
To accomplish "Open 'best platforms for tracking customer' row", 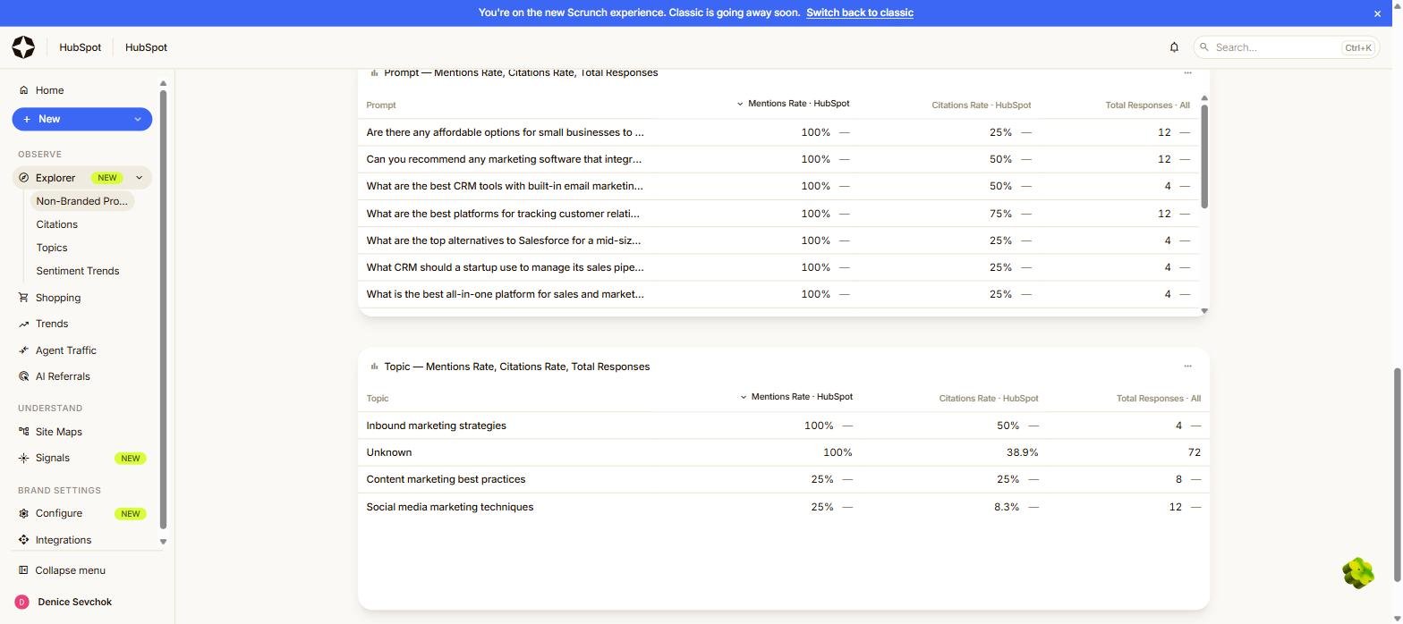I will click(778, 214).
